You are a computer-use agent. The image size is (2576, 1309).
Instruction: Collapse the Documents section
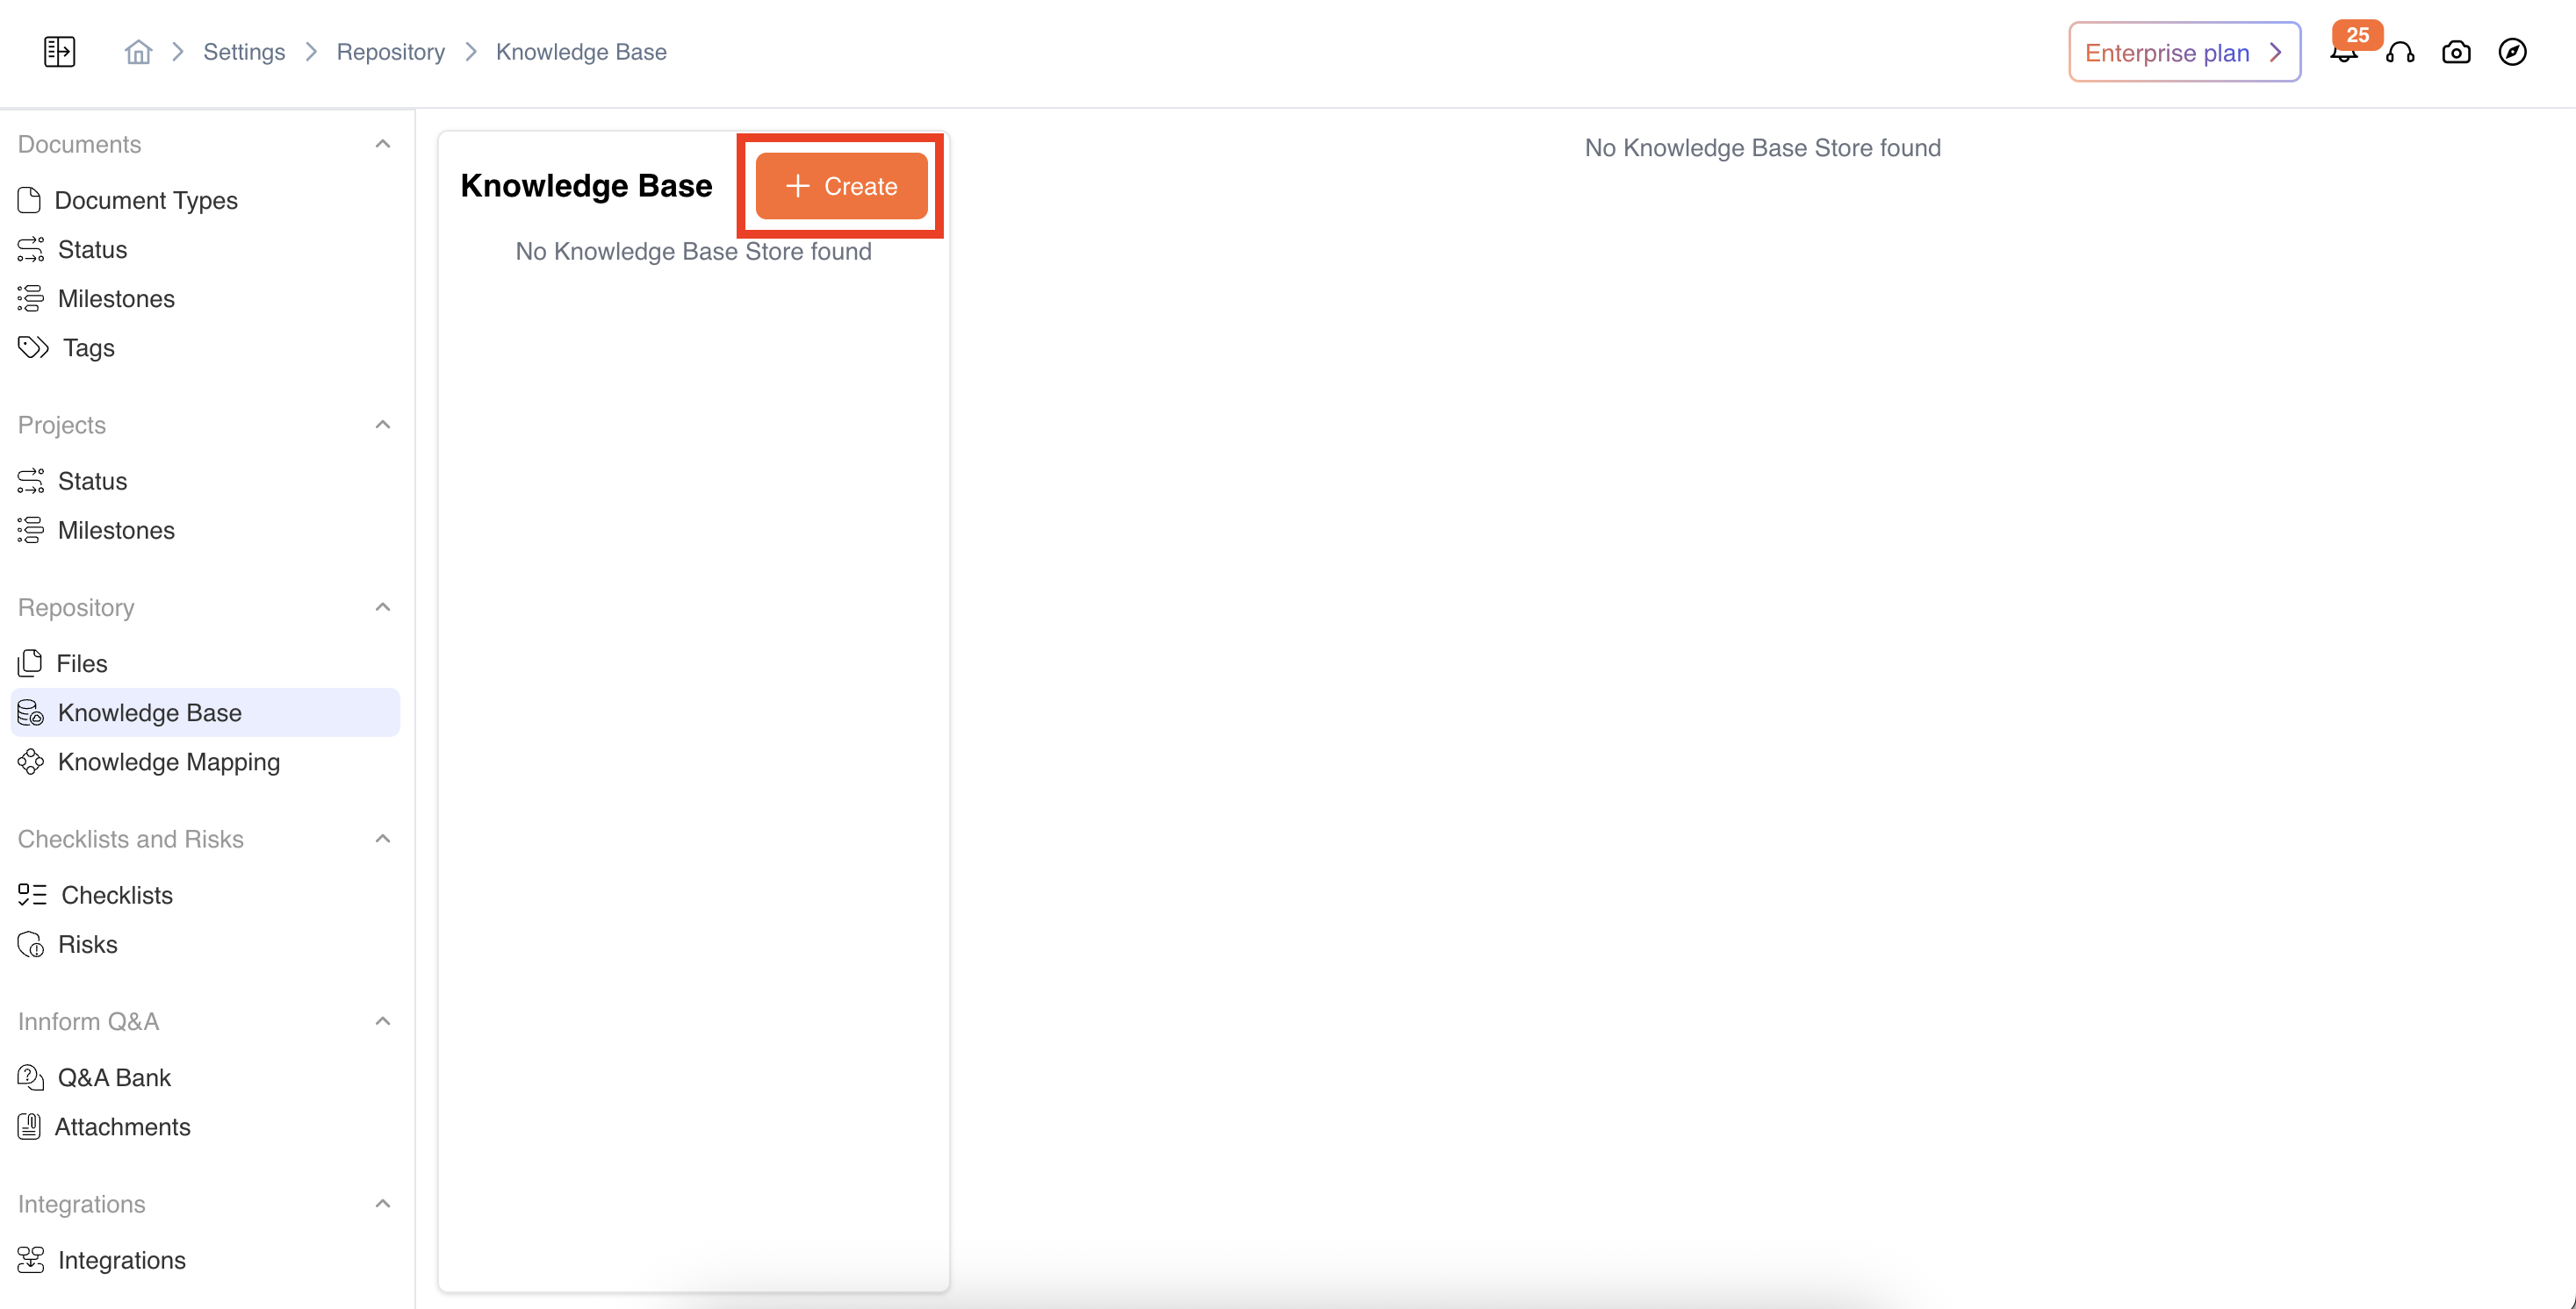(x=382, y=144)
